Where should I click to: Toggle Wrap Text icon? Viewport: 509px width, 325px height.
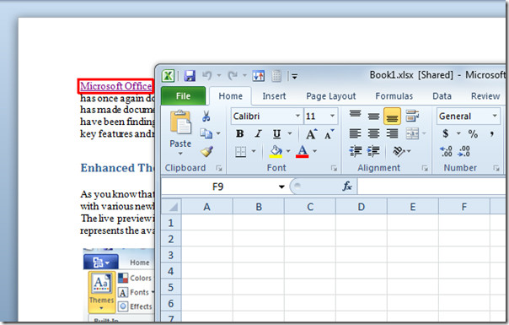pyautogui.click(x=412, y=116)
